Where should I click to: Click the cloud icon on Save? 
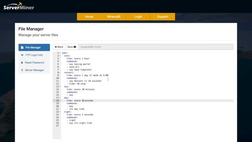pyautogui.click(x=75, y=47)
